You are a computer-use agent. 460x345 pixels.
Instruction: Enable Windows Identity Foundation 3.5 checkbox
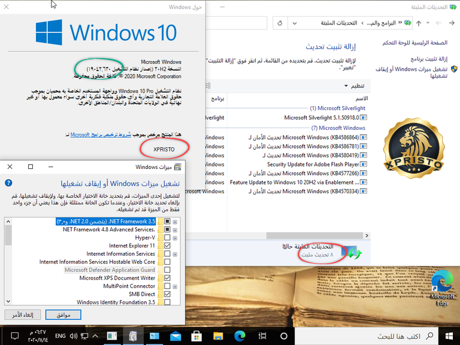[x=167, y=302]
